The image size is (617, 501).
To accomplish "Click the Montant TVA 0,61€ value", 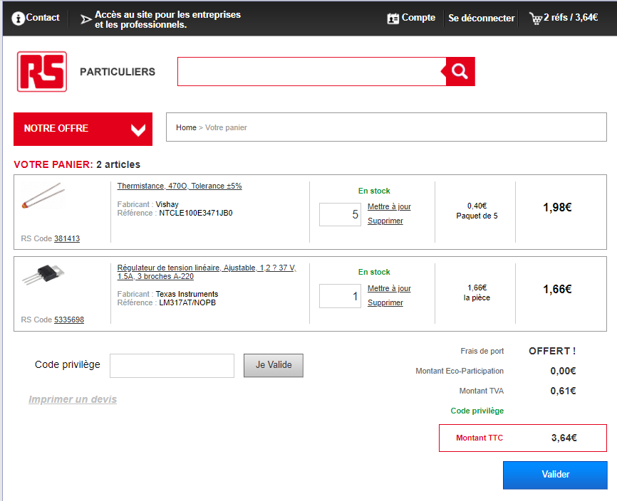I will click(x=563, y=391).
